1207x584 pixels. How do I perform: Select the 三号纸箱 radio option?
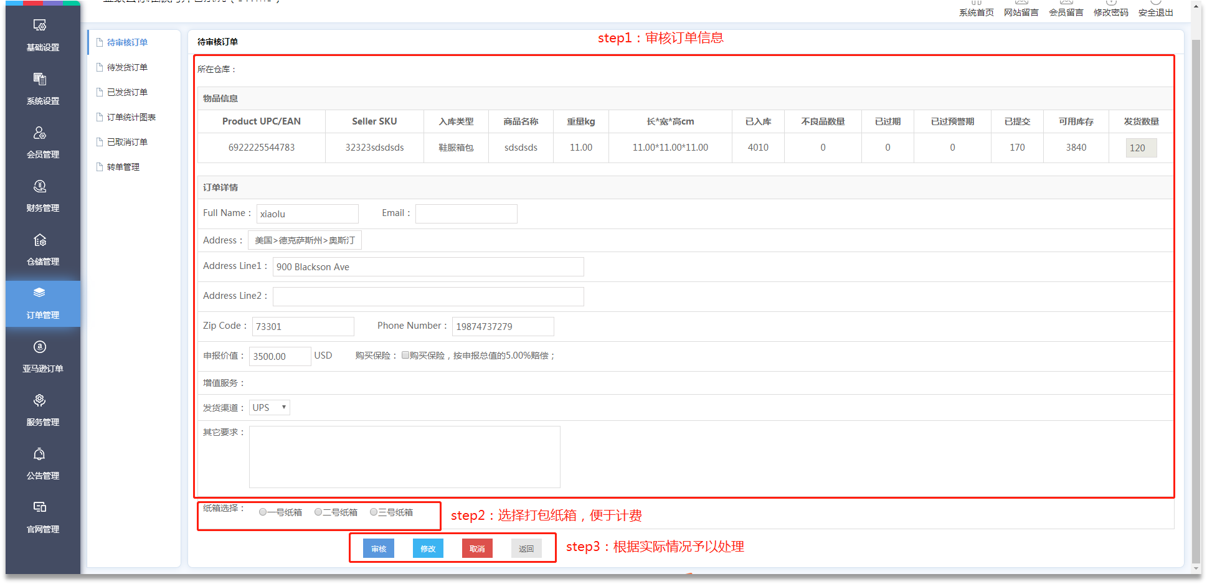click(374, 512)
